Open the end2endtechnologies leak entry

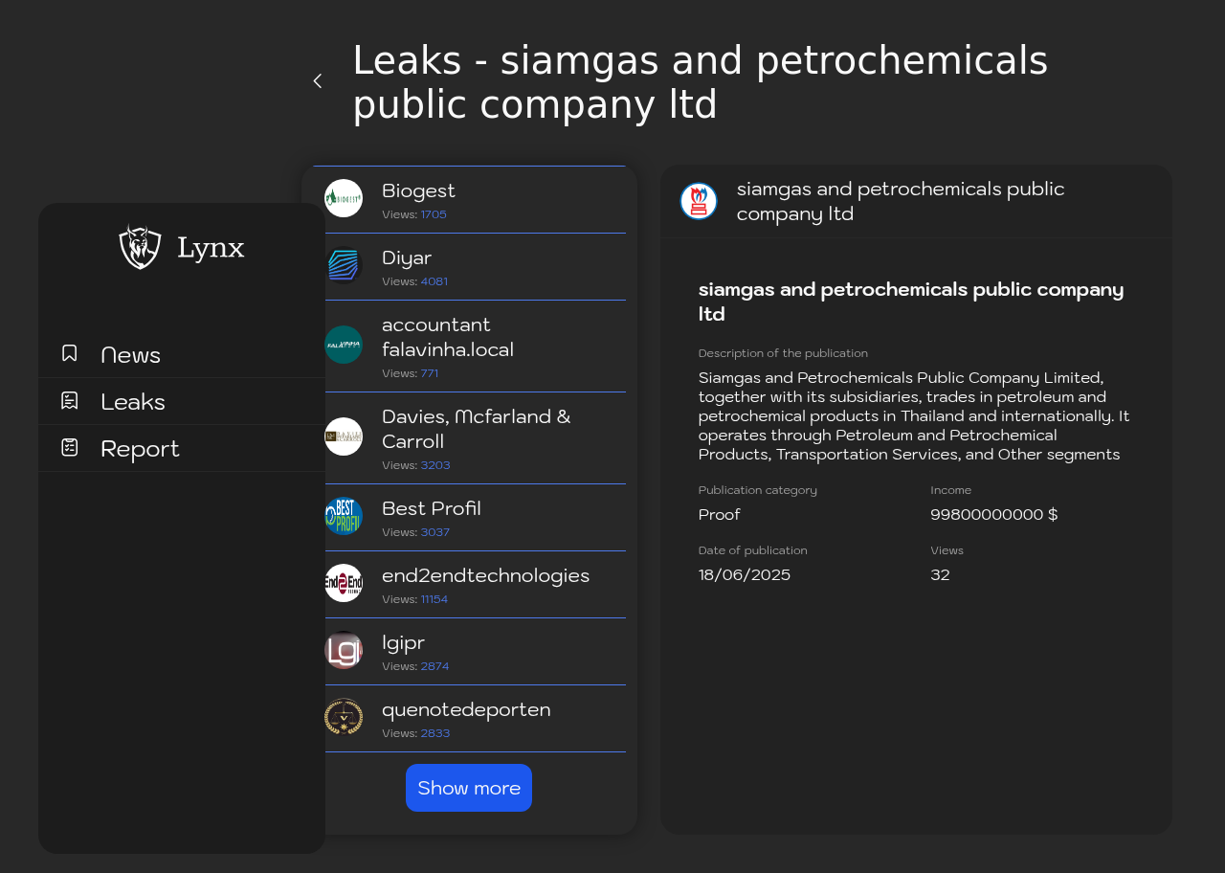(x=469, y=585)
